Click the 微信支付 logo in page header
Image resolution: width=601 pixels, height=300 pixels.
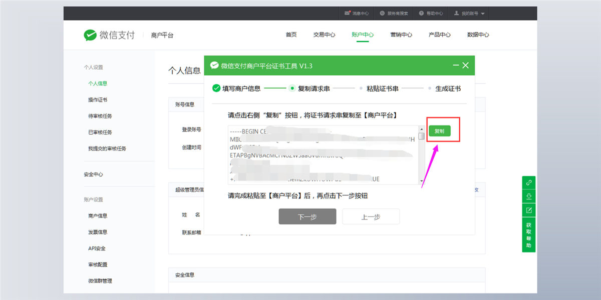pyautogui.click(x=109, y=35)
